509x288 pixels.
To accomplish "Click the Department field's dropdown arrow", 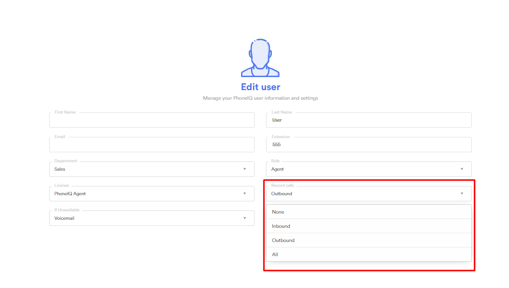I will [245, 169].
